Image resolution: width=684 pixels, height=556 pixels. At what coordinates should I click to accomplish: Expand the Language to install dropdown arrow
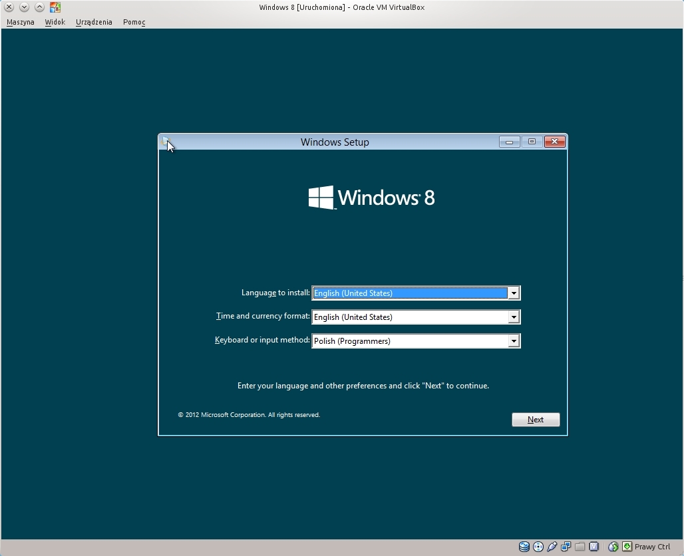point(514,293)
